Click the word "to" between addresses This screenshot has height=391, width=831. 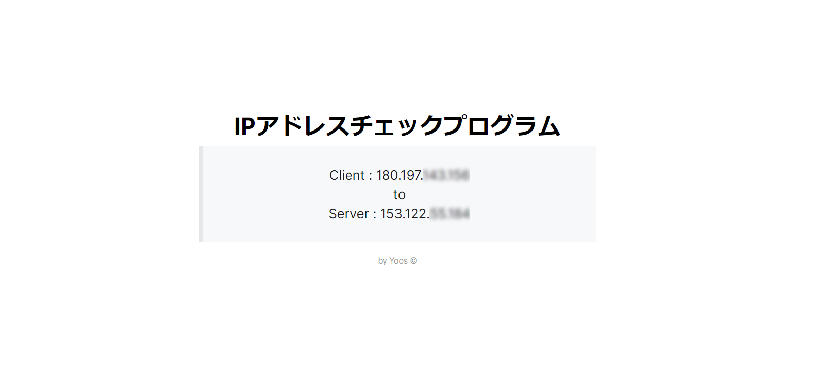[x=400, y=194]
